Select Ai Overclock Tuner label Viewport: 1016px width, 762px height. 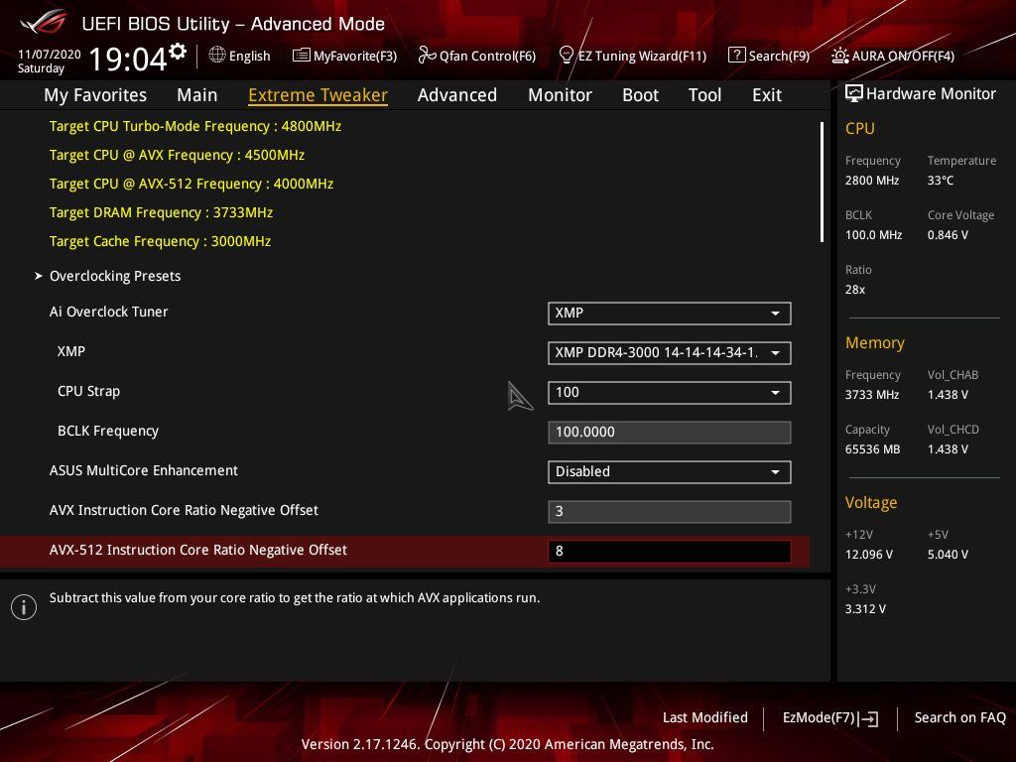pos(109,312)
